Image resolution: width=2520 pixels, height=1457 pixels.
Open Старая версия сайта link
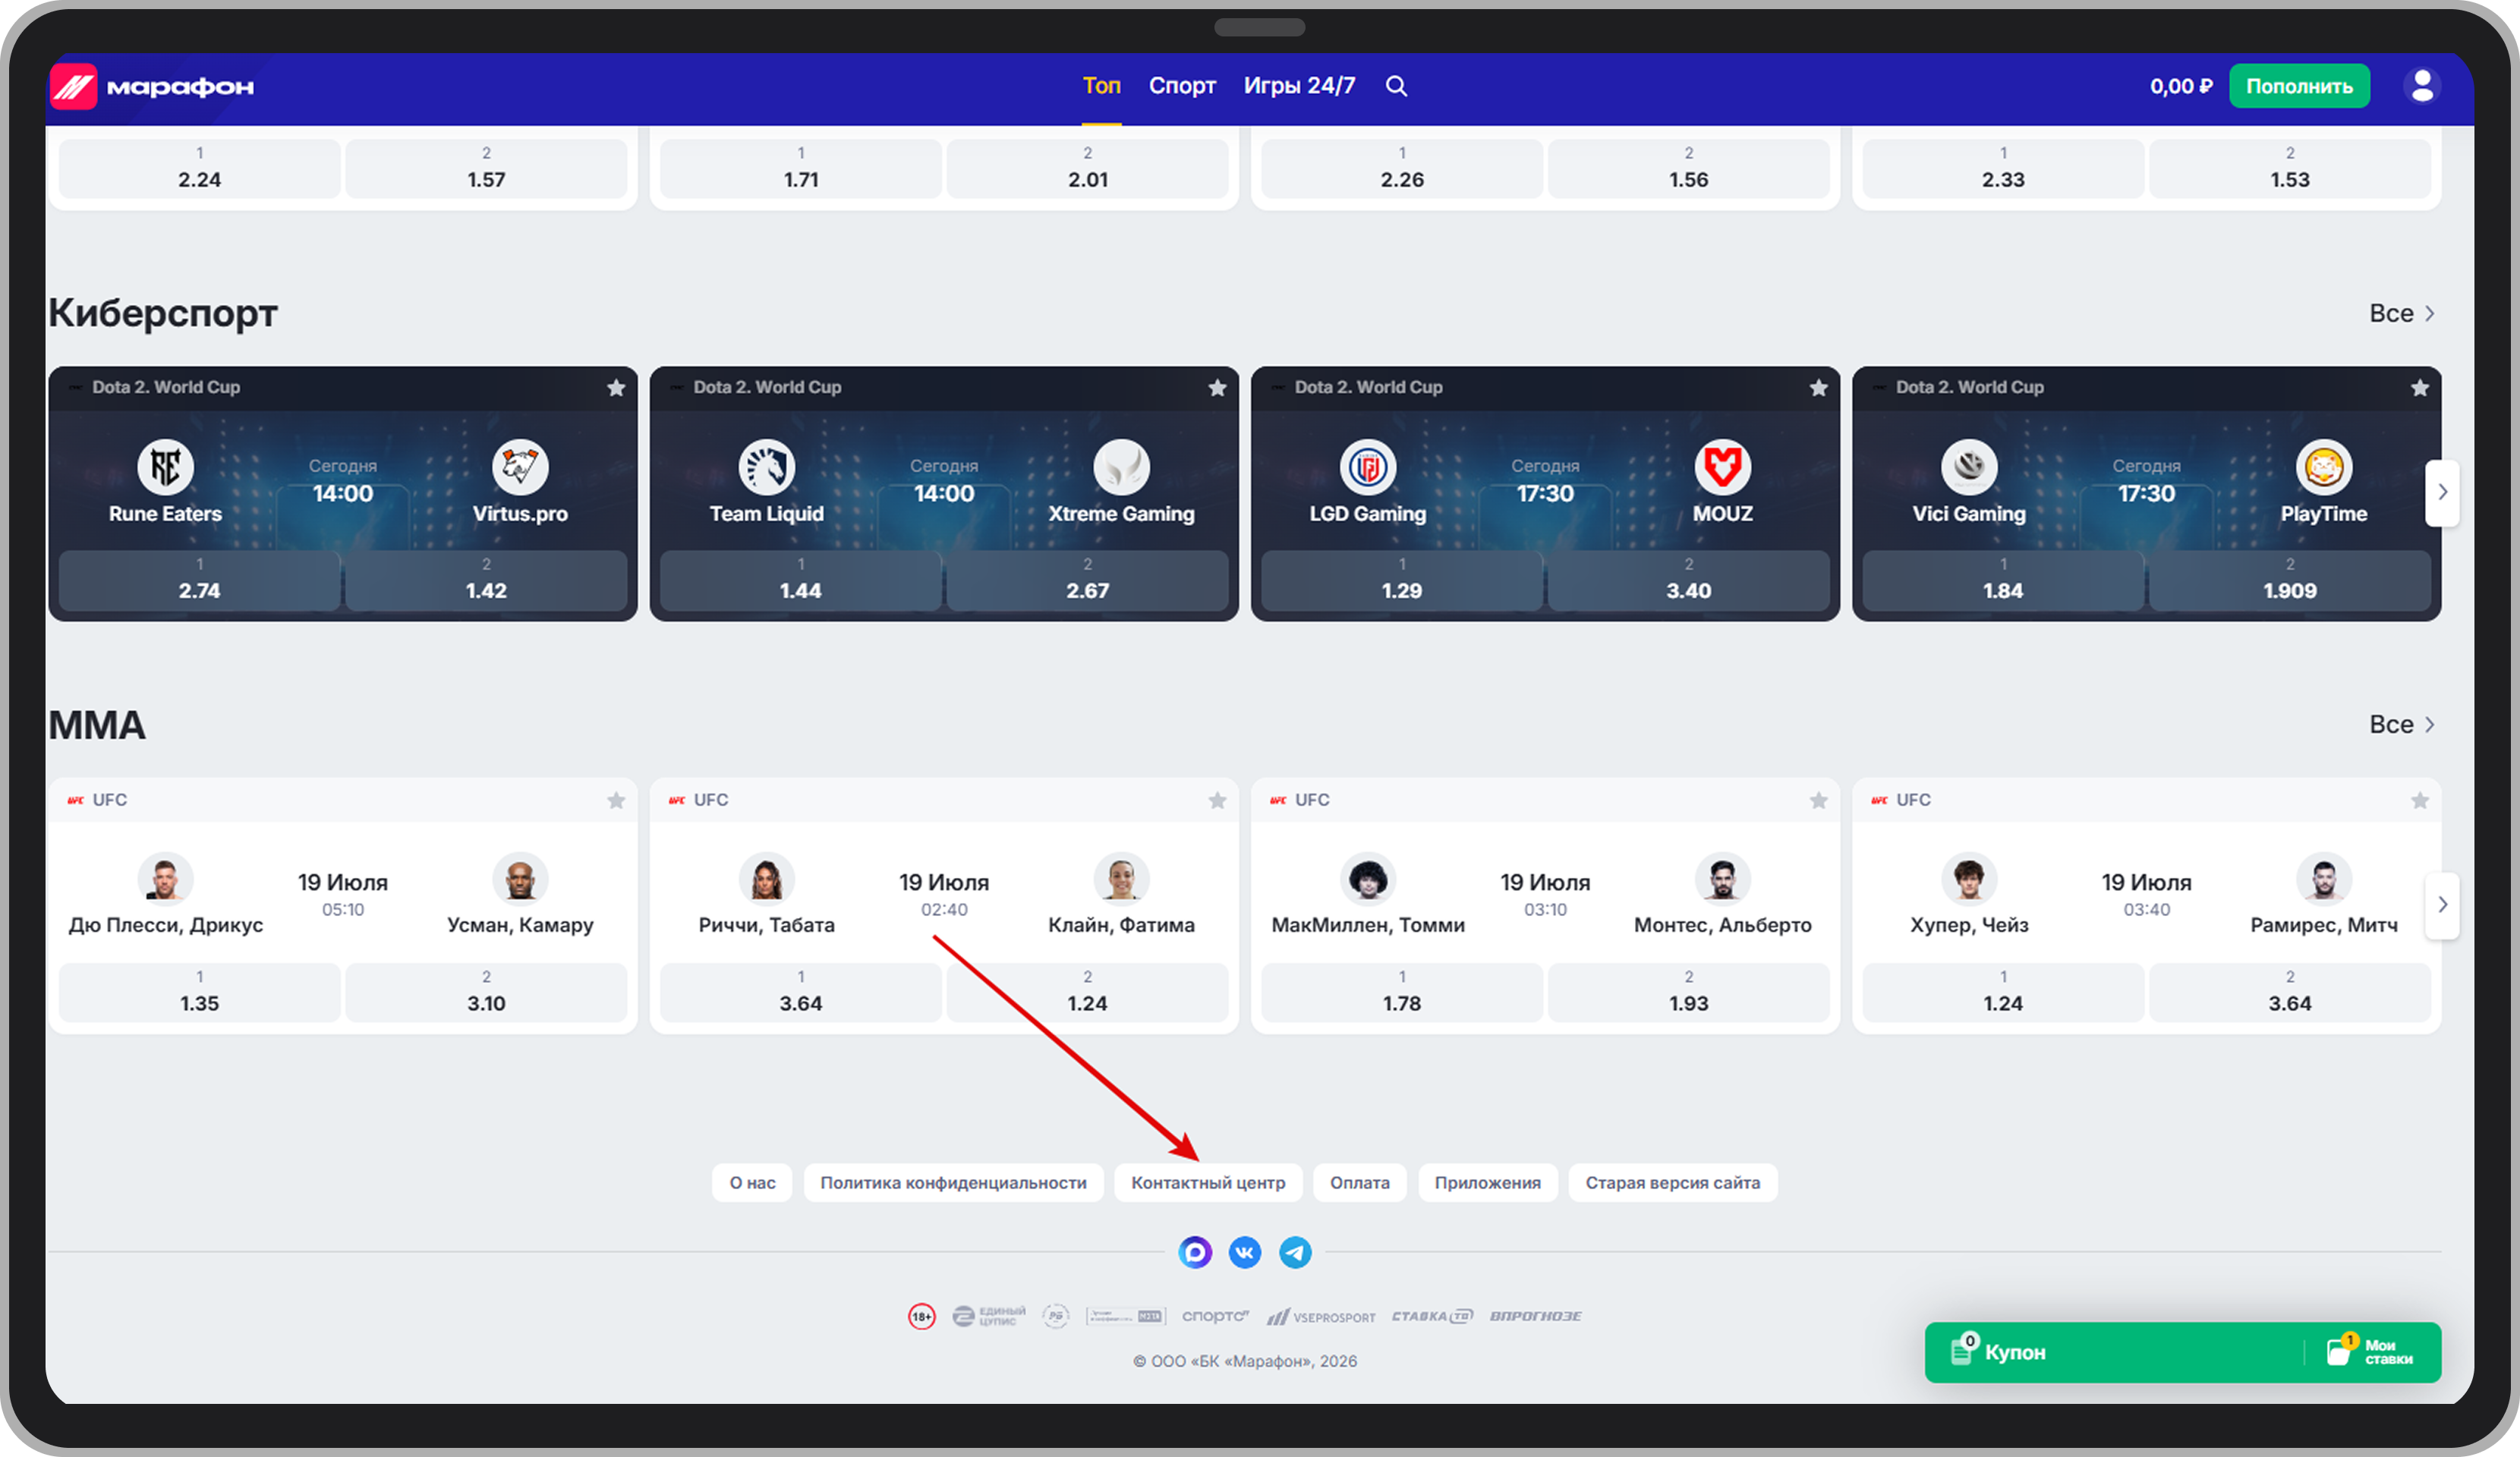1673,1183
